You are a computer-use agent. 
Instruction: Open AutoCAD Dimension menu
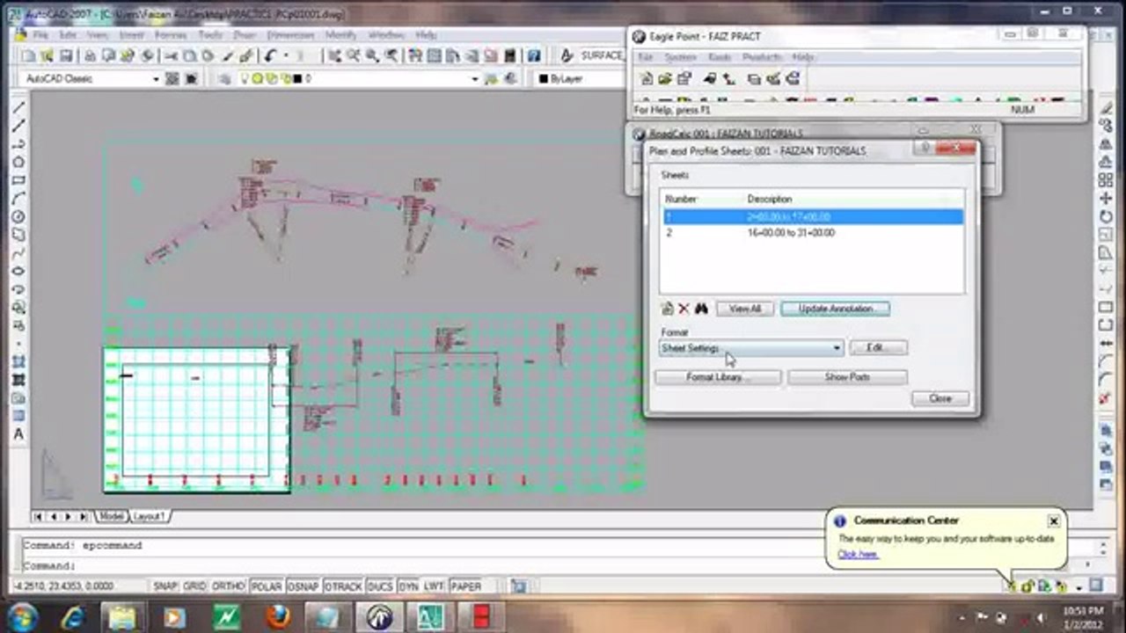290,35
